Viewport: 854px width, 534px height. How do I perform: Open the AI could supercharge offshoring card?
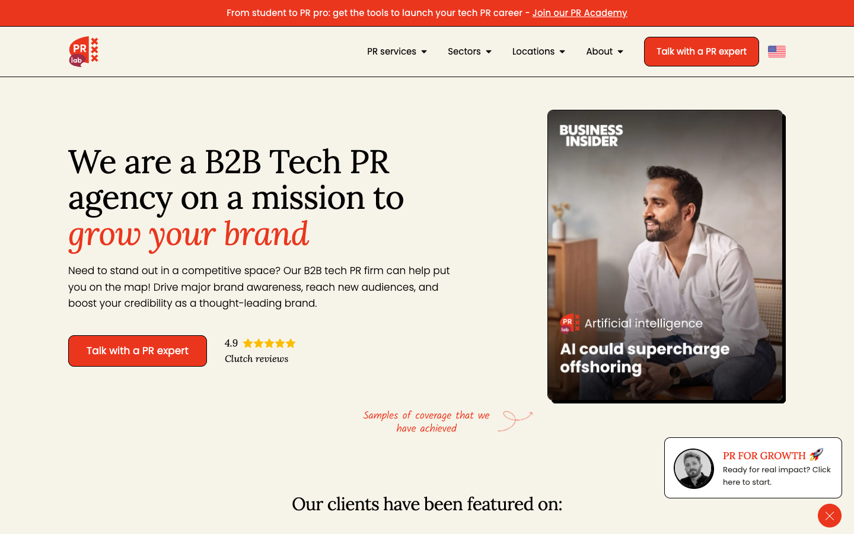point(665,255)
